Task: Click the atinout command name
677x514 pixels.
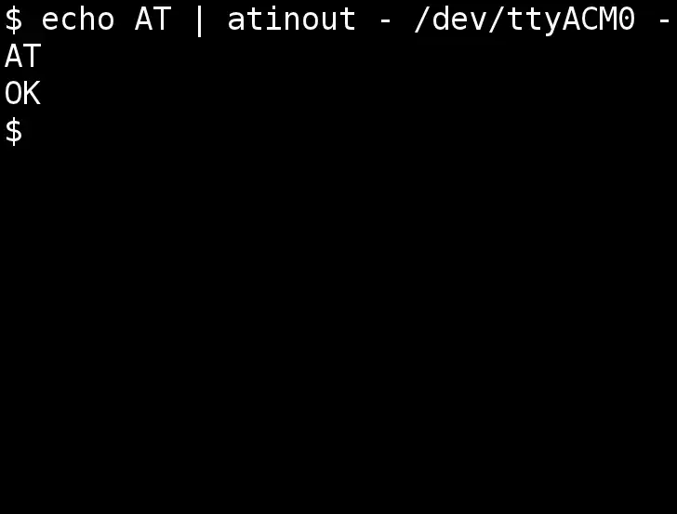Action: 292,20
